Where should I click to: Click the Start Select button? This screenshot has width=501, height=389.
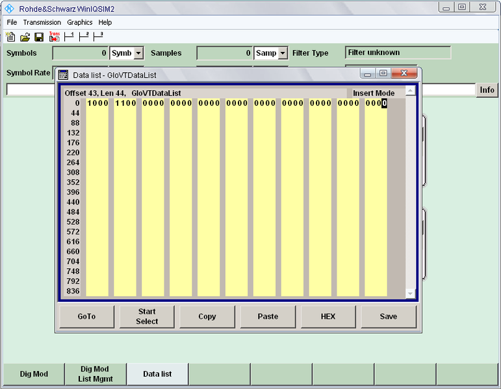pyautogui.click(x=147, y=316)
